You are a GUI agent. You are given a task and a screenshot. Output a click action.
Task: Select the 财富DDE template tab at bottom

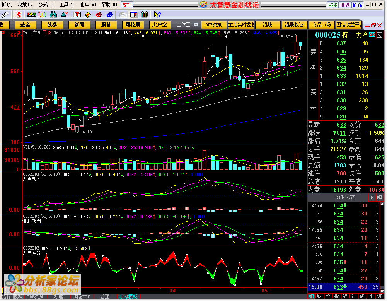82,297
